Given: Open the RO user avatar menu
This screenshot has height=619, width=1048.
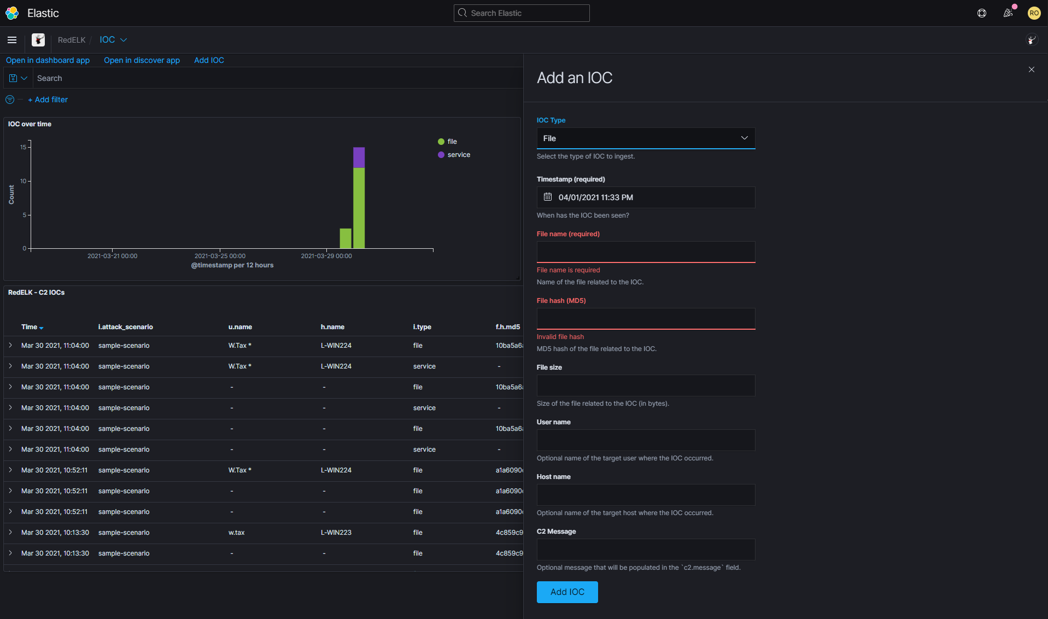Looking at the screenshot, I should [1034, 13].
